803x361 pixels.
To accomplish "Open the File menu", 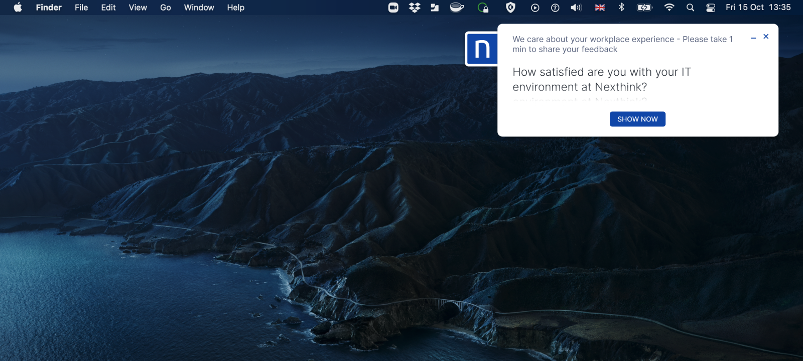I will [81, 8].
